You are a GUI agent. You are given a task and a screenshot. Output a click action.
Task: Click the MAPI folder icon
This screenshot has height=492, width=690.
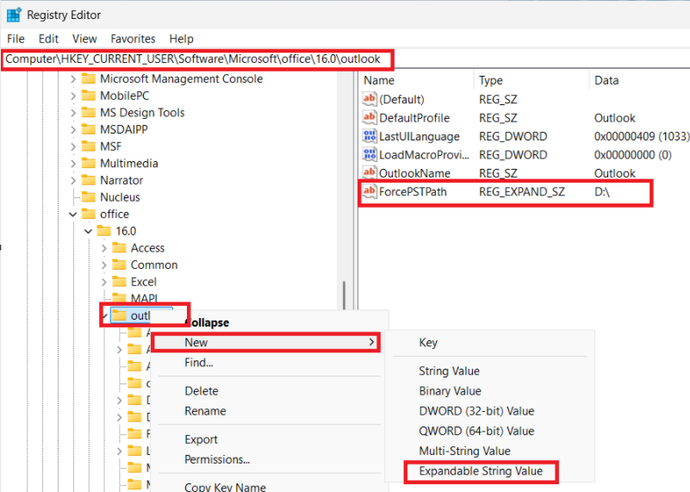119,298
